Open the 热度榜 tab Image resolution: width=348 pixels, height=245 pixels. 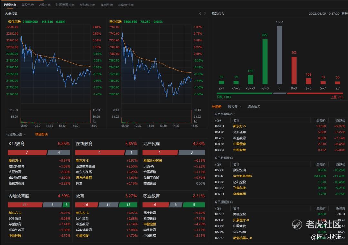tap(217, 106)
